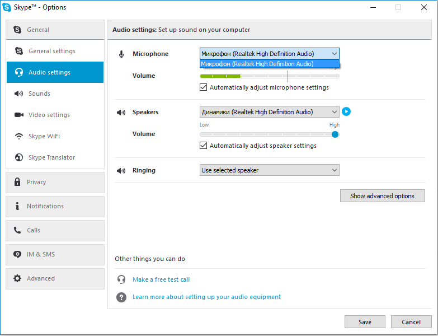Screen dimensions: 438x336
Task: Play test sound with blue play button
Action: [x=346, y=111]
